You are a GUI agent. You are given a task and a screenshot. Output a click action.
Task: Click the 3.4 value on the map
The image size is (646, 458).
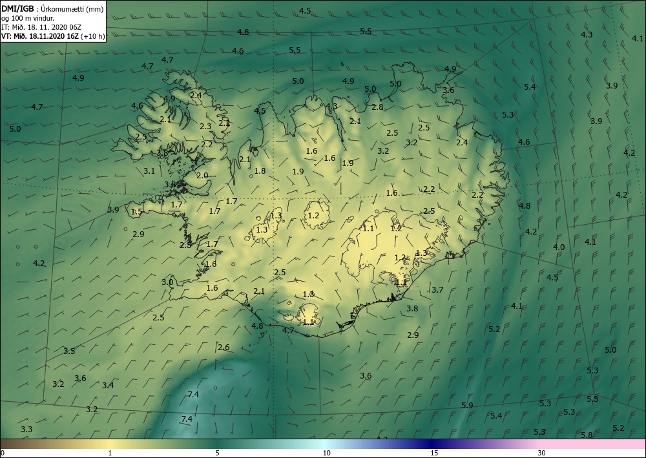pos(108,386)
